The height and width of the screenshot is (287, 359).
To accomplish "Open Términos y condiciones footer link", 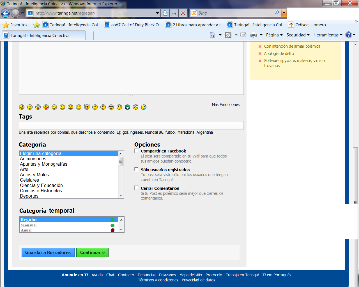I will [158, 280].
